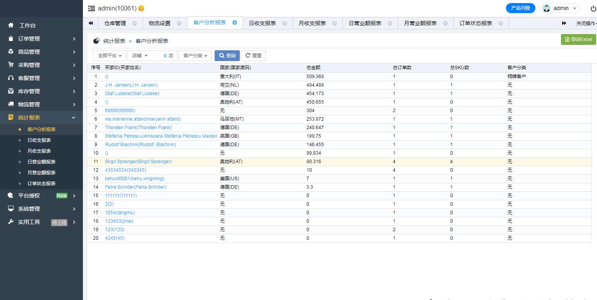This screenshot has height=300, width=597.
Task: Click the sidebar collapse hamburger icon
Action: 91,8
